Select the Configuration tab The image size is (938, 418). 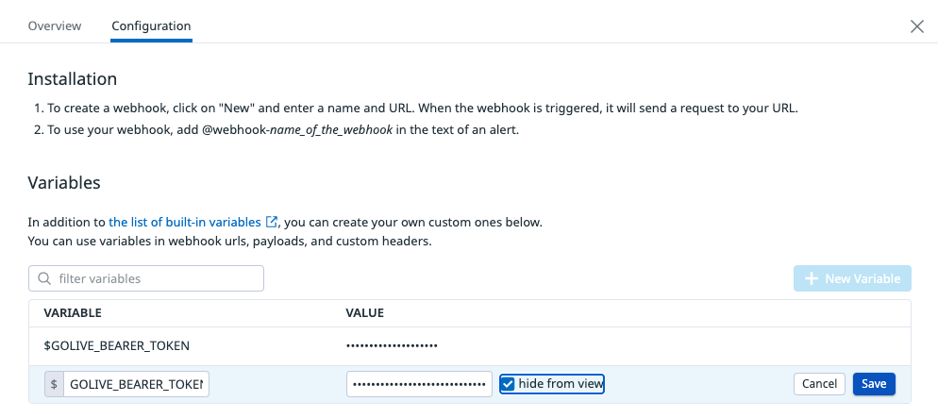point(151,25)
